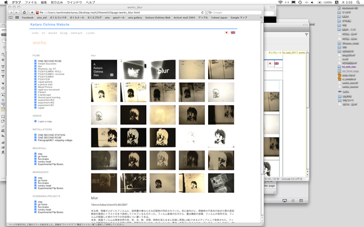Screen dimensions: 364x227
Task: Expand hidden bookmarks with the double-arrow
Action: pos(261,18)
